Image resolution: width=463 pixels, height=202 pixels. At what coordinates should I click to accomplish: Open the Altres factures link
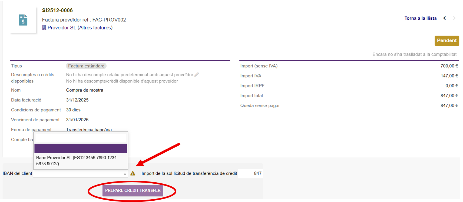(95, 28)
